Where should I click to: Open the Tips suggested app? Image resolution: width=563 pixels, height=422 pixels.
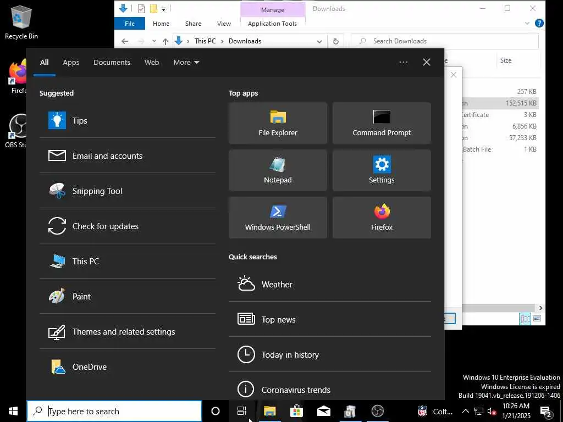point(128,120)
